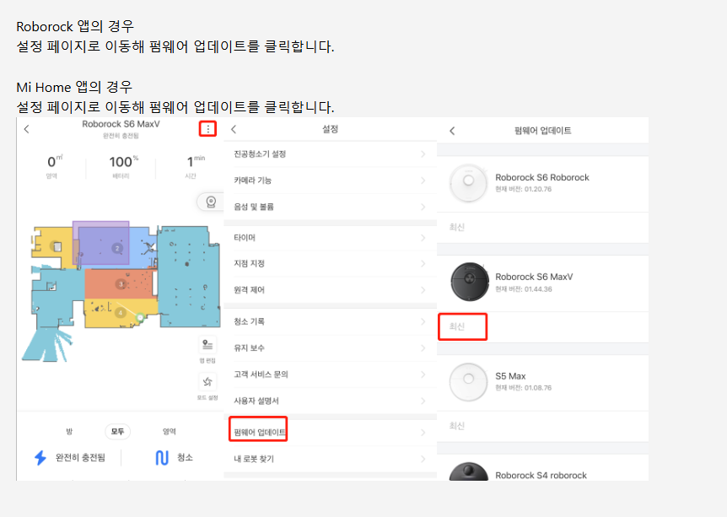
Task: Tap the 0 m² cleaned area readout
Action: click(x=55, y=162)
